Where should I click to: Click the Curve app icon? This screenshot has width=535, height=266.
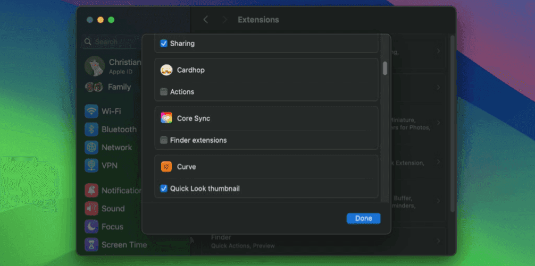click(x=166, y=167)
